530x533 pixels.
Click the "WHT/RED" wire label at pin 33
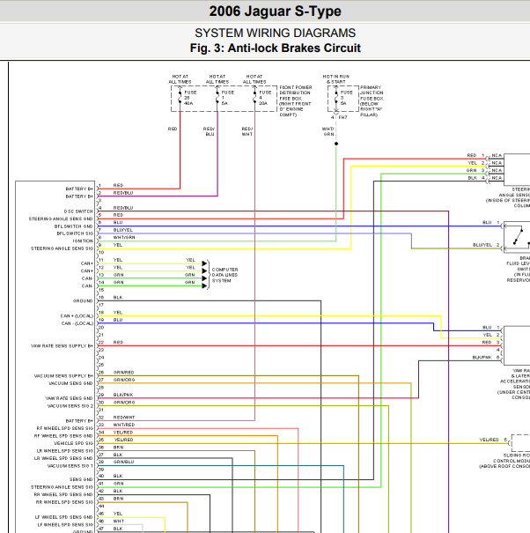pyautogui.click(x=124, y=425)
